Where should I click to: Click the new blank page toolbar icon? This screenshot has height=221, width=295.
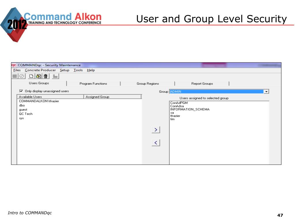31,76
